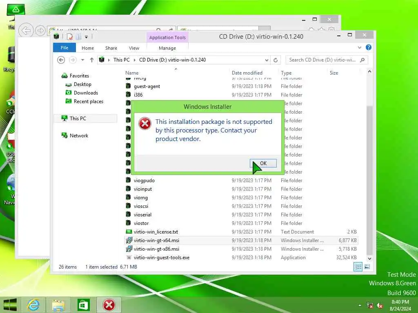This screenshot has width=418, height=313.
Task: Open the recent locations dropdown arrow
Action: [x=82, y=60]
